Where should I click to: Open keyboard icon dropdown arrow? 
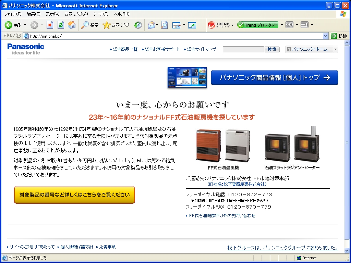click(312, 25)
